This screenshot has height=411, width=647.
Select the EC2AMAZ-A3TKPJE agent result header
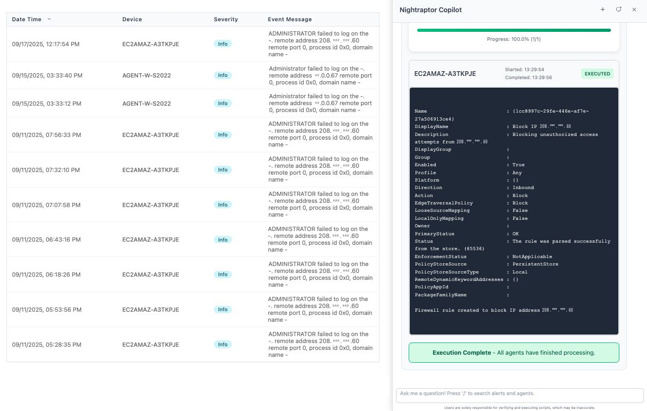point(445,74)
